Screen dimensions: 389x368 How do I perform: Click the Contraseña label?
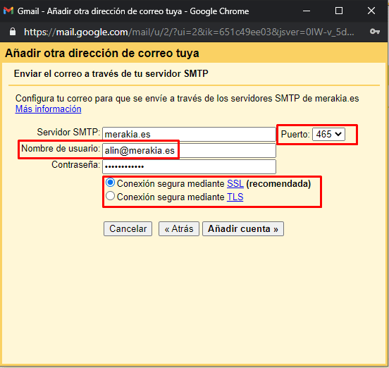click(75, 164)
